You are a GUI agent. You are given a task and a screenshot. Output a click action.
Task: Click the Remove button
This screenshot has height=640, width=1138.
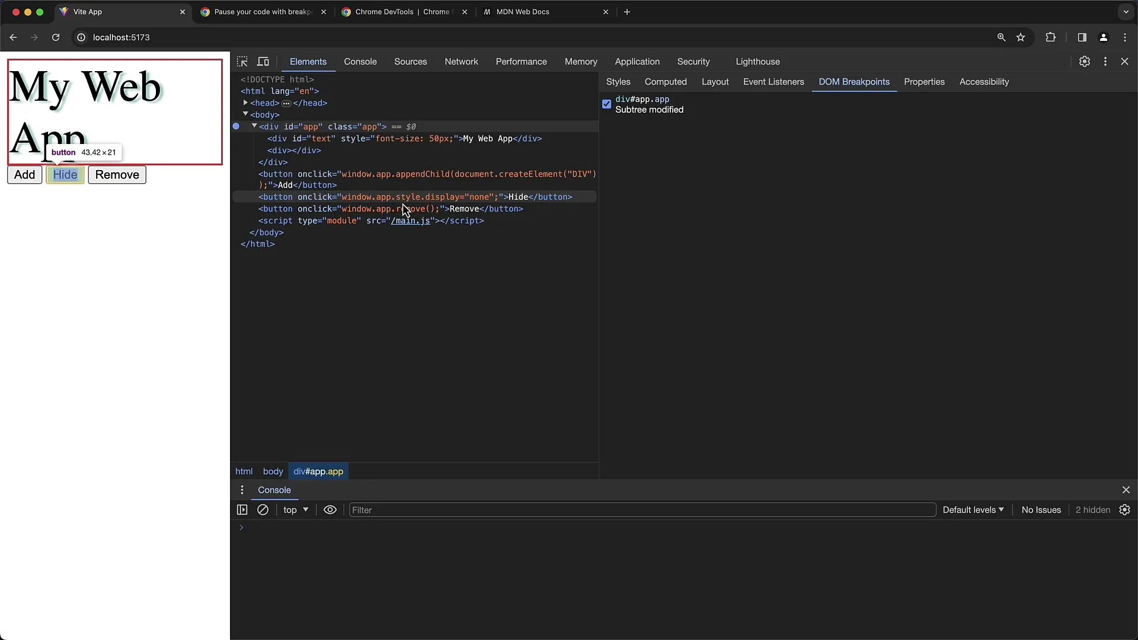click(x=117, y=174)
